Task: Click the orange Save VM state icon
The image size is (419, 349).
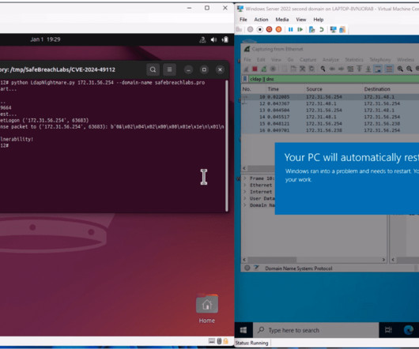Action: click(278, 29)
